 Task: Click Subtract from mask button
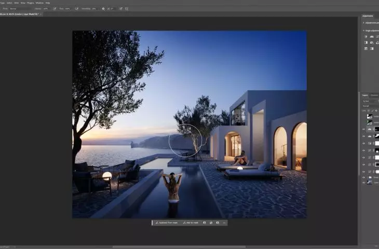coord(167,223)
